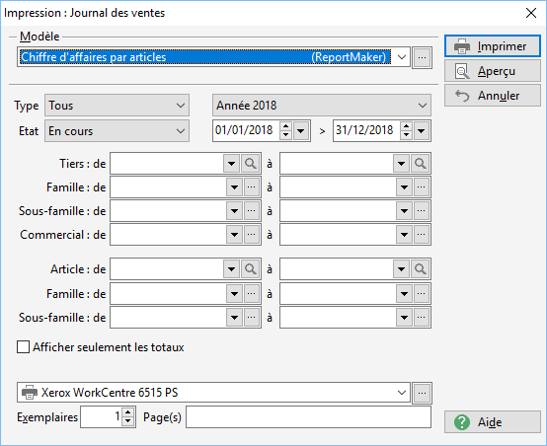Open calendar dropdown for end date 31/12/2018
This screenshot has height=446, width=547.
422,131
